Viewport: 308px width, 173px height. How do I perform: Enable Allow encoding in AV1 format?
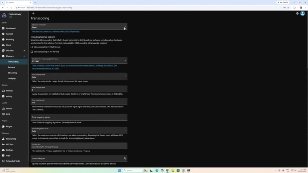tap(32, 52)
